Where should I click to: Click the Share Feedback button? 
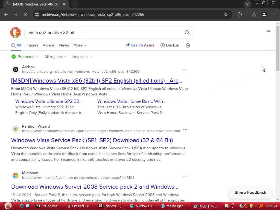[x=250, y=192]
